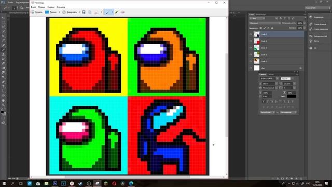332x187 pixels.
Task: Click the Photoshop icon on the taskbar
Action: [55, 183]
